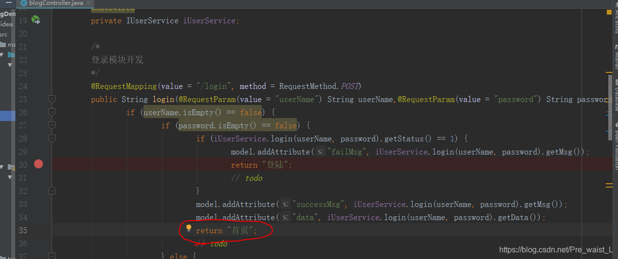Viewport: 618px width, 259px height.
Task: Click the s: parameter hint before "successMsg"
Action: [285, 204]
